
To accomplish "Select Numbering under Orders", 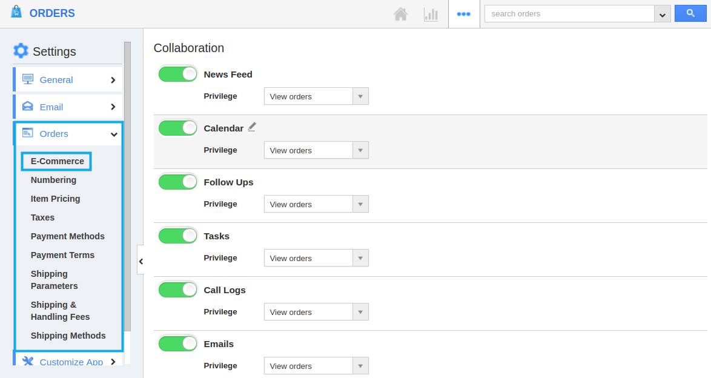I will point(53,180).
